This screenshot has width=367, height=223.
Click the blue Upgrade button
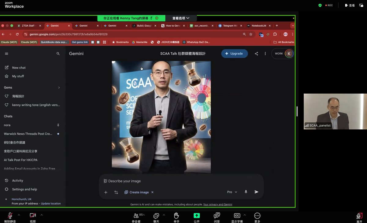click(235, 54)
